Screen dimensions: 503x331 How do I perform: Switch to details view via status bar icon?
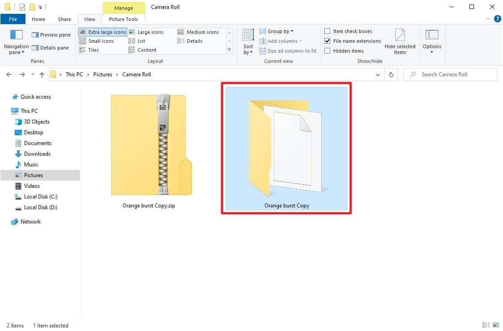[486, 325]
